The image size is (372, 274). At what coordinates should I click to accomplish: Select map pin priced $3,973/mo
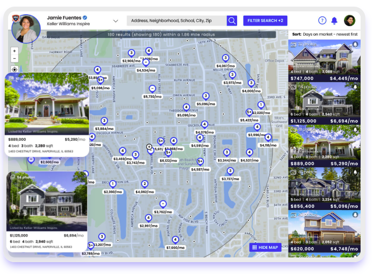pos(232,75)
